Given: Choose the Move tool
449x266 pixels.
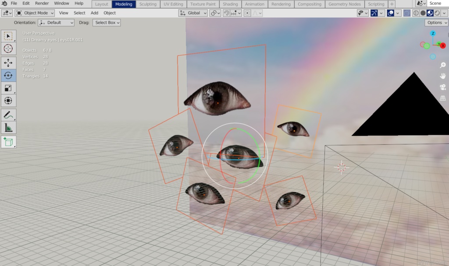Looking at the screenshot, I should pos(8,63).
